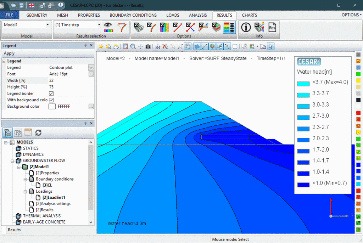Toggle the Legend border checkbox
Image resolution: width=363 pixels, height=243 pixels.
(51, 94)
